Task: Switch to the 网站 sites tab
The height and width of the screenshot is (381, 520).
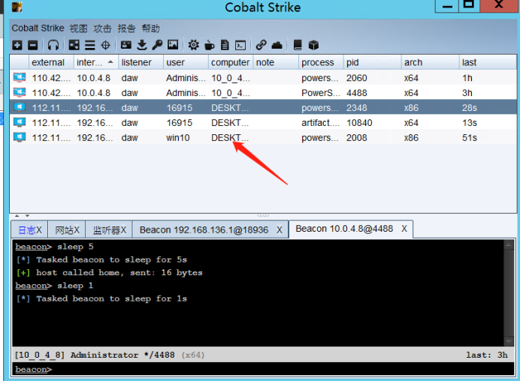Action: (67, 229)
